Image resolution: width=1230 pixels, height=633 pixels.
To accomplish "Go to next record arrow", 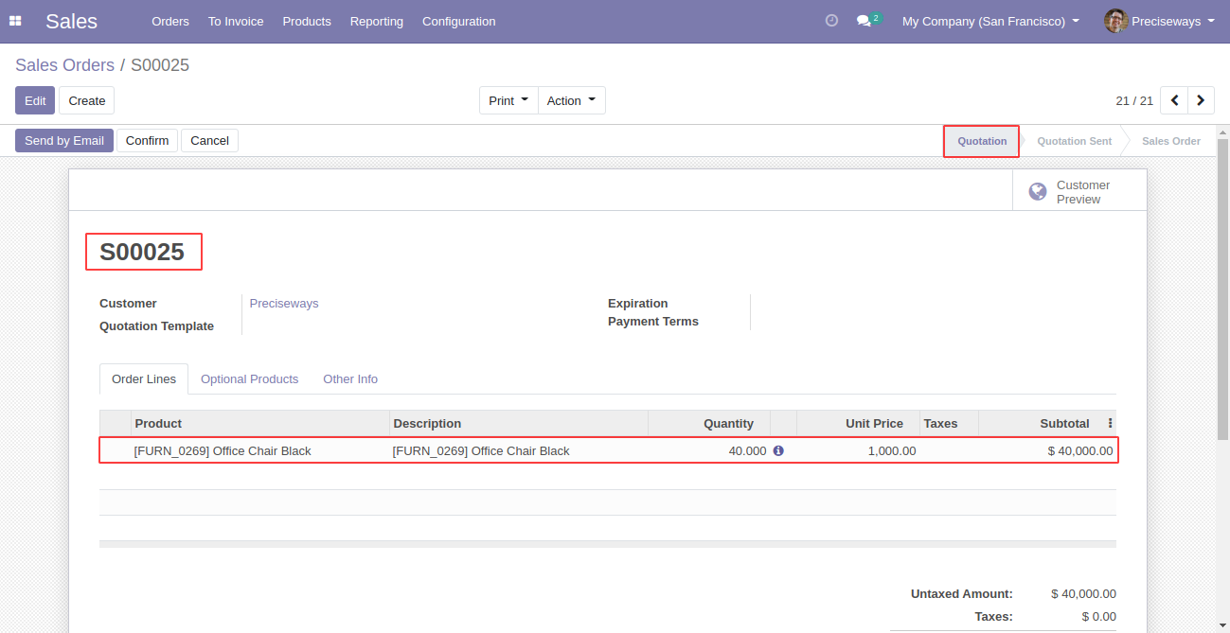I will 1201,100.
